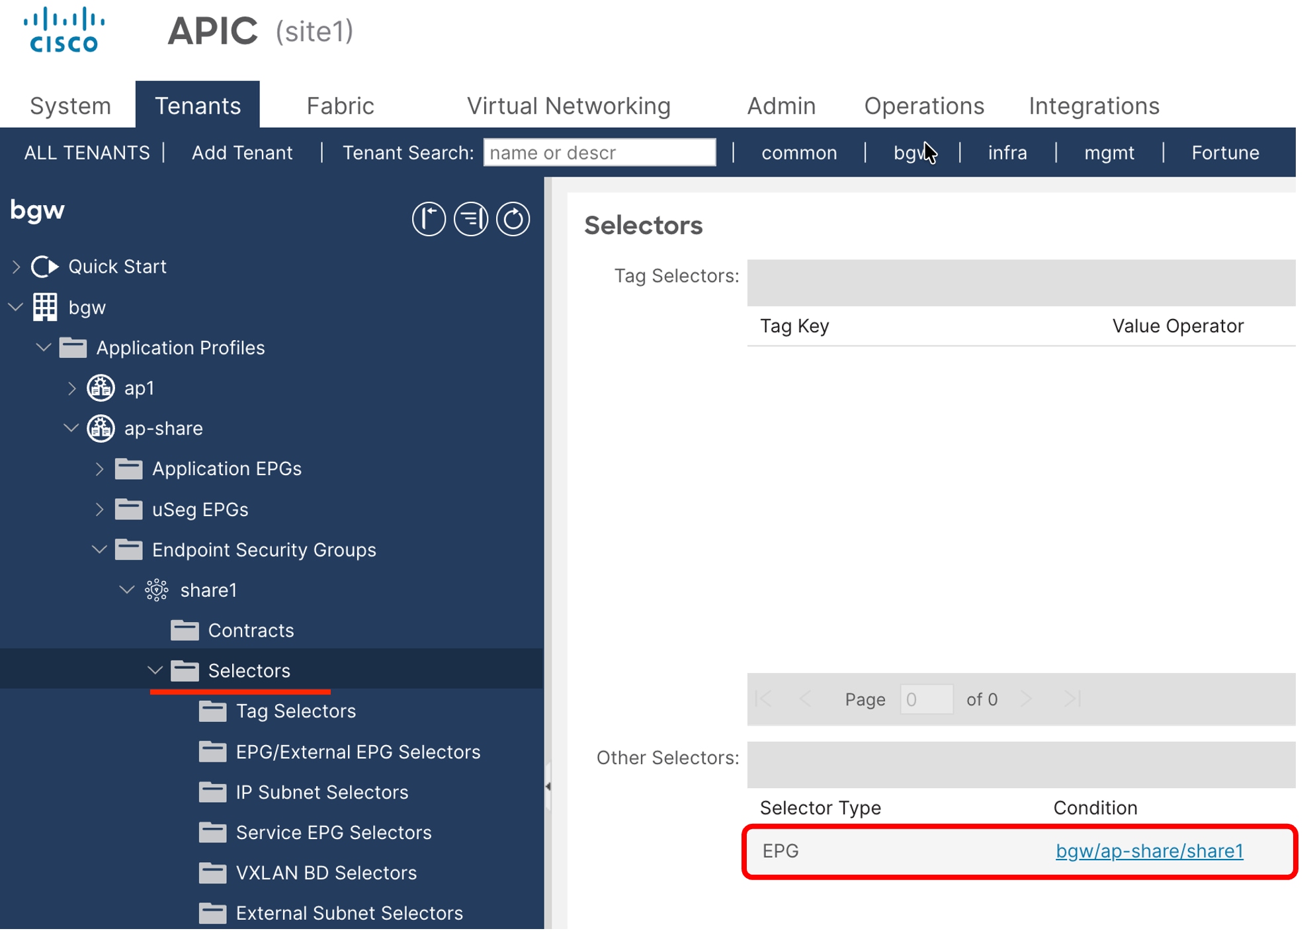Sort by Condition column header
This screenshot has height=937, width=1315.
click(1095, 808)
